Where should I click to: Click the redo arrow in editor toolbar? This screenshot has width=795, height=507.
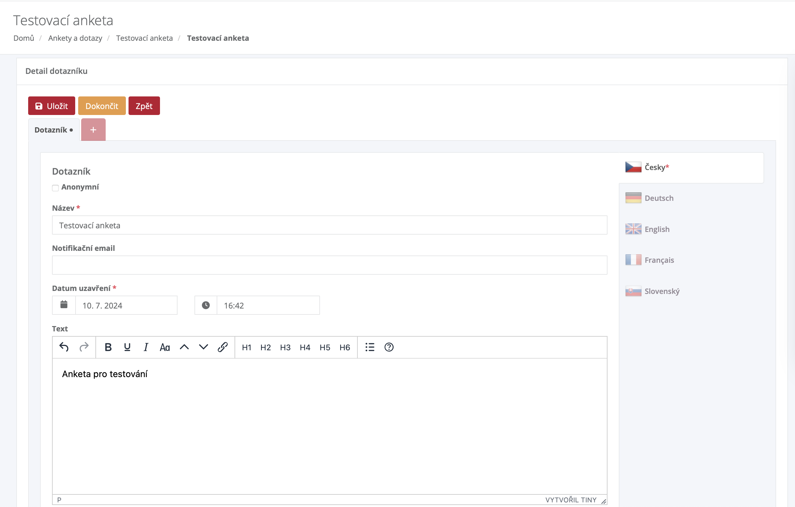[x=84, y=347]
